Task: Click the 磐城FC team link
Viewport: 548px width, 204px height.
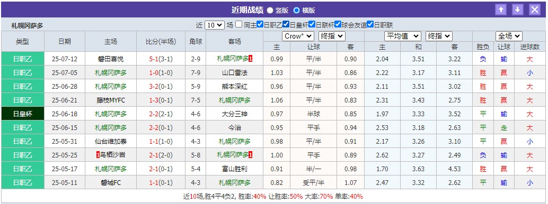Action: click(x=110, y=183)
